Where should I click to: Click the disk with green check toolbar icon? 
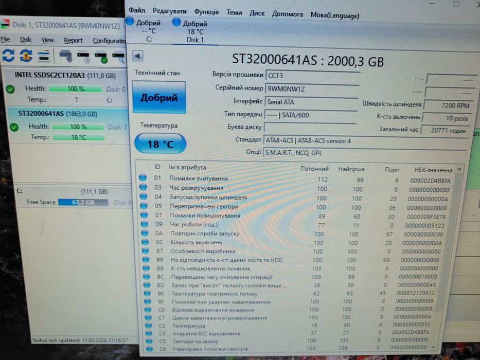pyautogui.click(x=101, y=57)
